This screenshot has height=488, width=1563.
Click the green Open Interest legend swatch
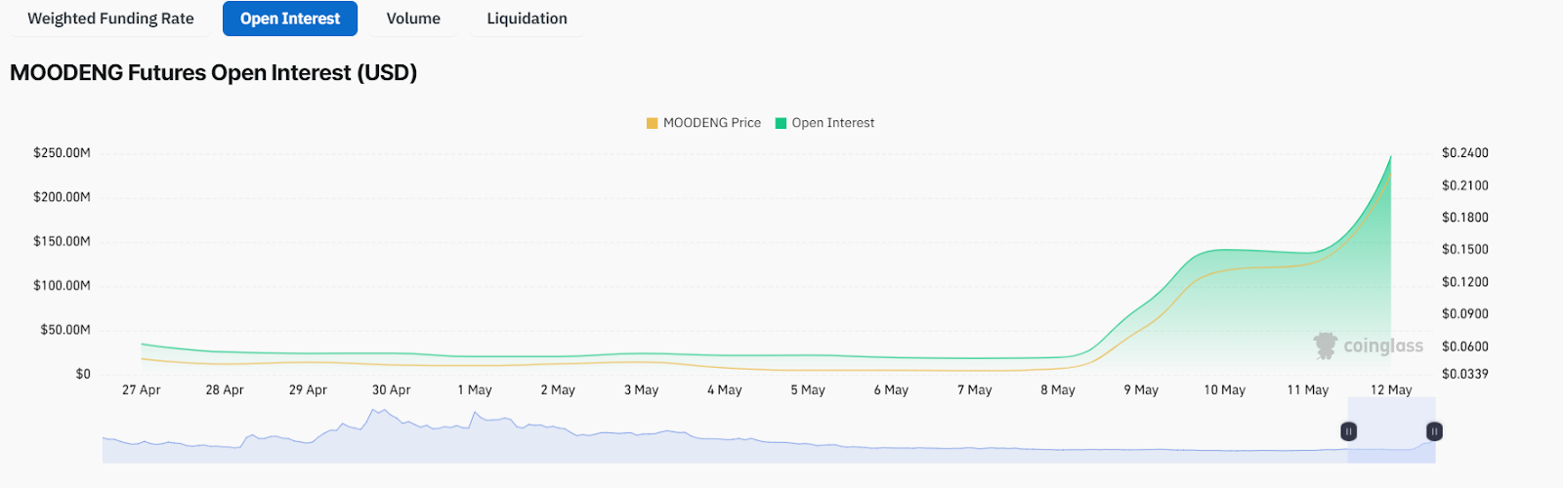[781, 123]
